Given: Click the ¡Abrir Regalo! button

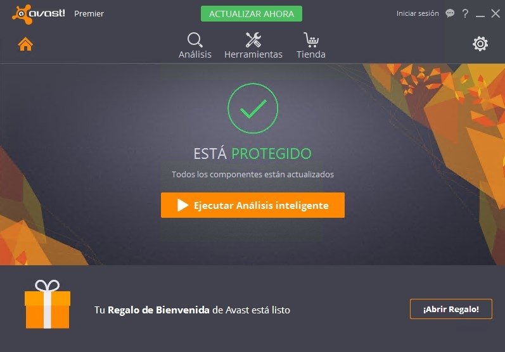Looking at the screenshot, I should [451, 309].
